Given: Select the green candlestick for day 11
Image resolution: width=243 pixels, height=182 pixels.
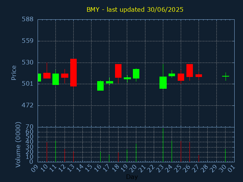Looking at the screenshot, I should 56,79.
